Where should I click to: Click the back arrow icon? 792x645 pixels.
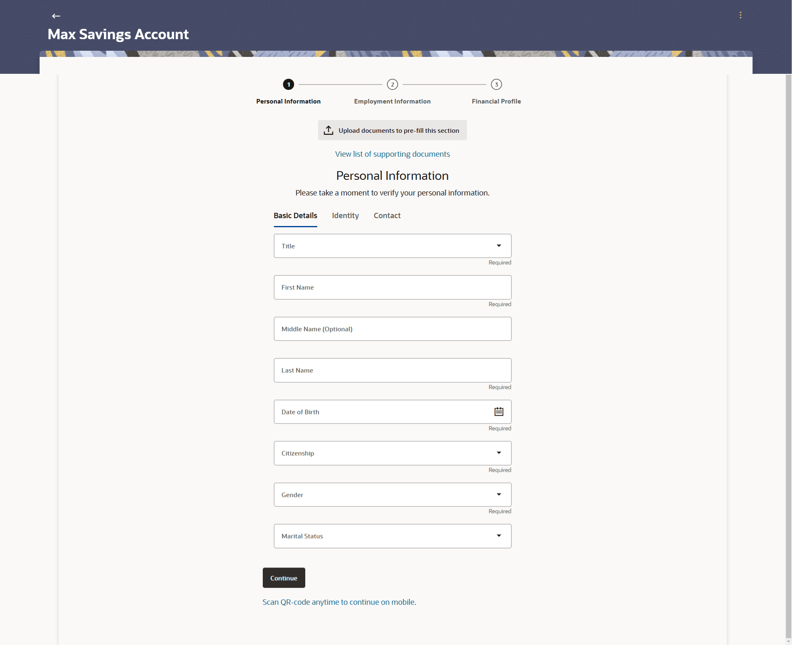point(56,16)
